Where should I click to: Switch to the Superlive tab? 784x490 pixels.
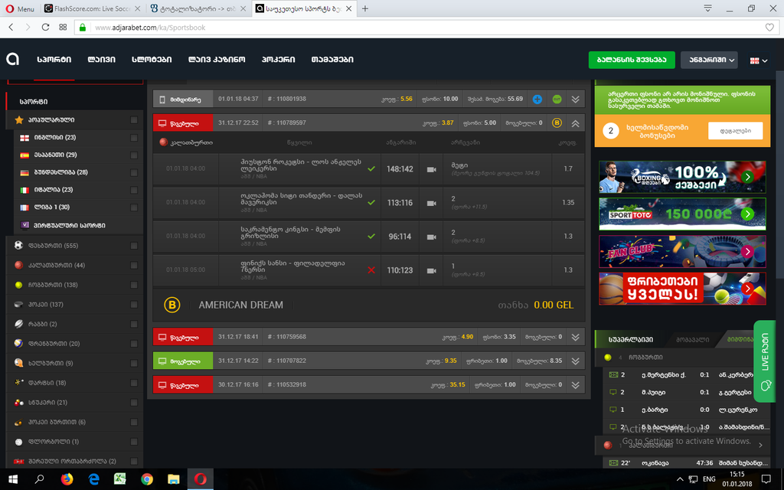click(x=631, y=339)
